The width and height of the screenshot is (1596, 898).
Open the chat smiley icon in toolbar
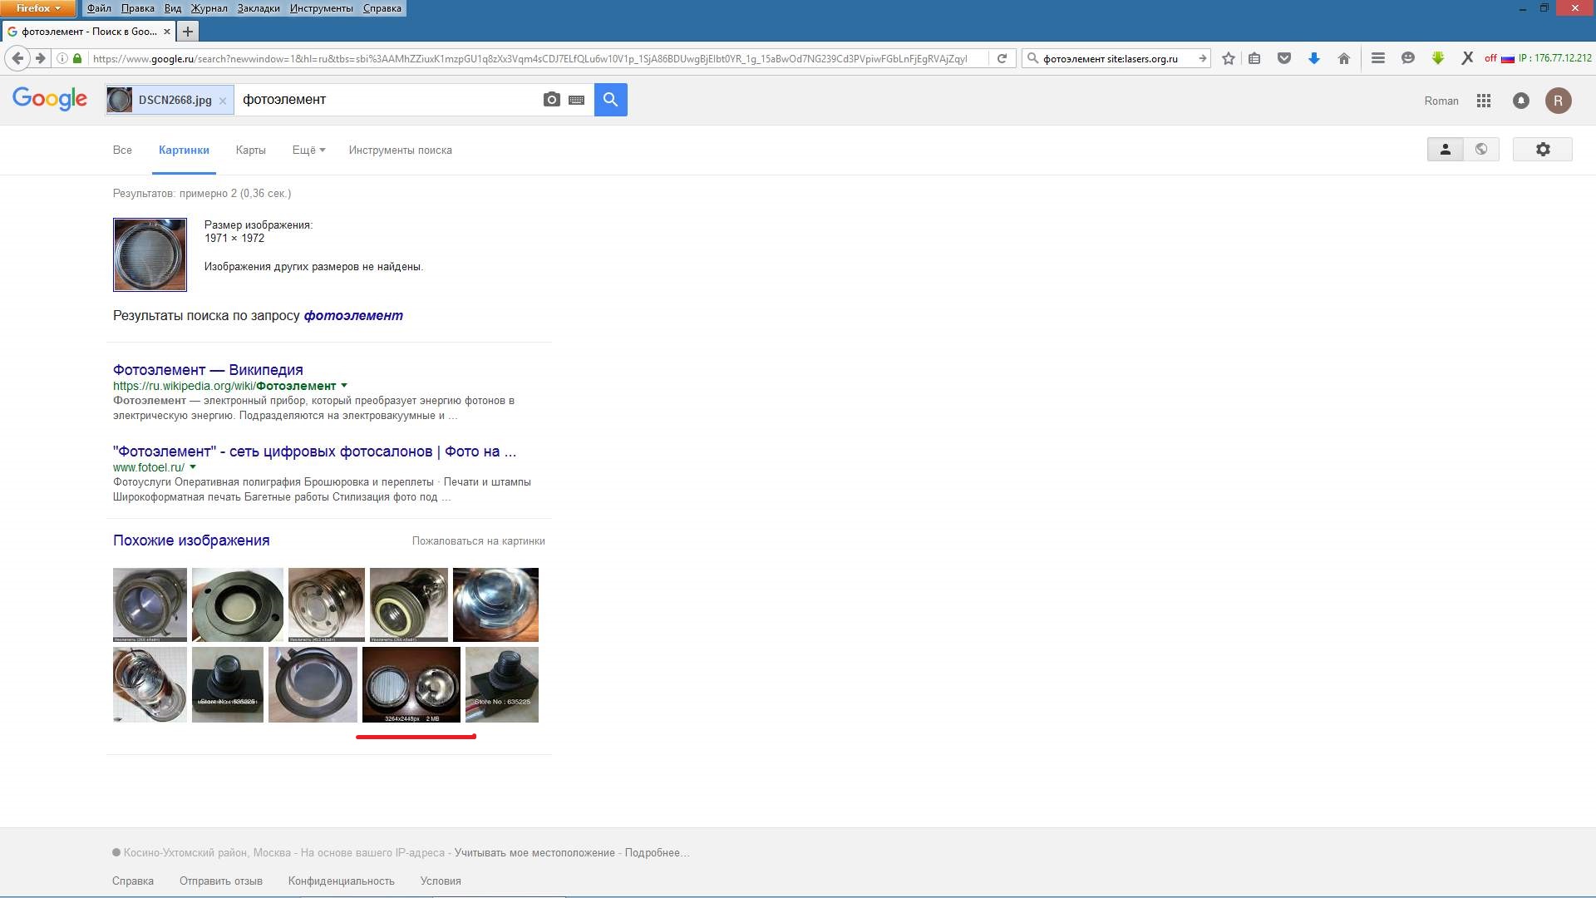1407,58
